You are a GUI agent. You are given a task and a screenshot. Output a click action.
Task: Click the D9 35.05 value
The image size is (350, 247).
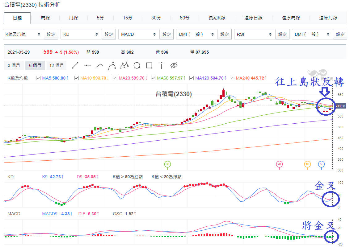87,177
